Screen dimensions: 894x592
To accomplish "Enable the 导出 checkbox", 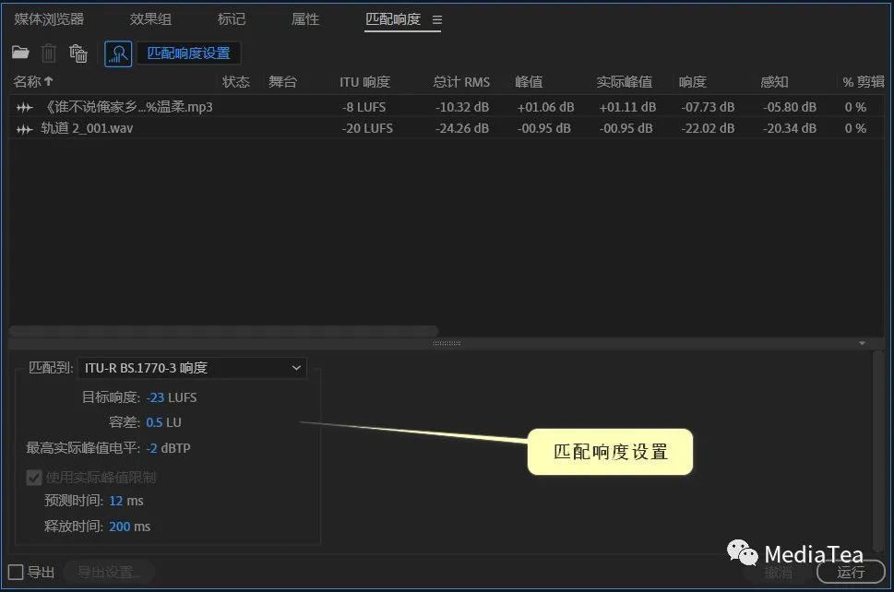I will coord(16,572).
